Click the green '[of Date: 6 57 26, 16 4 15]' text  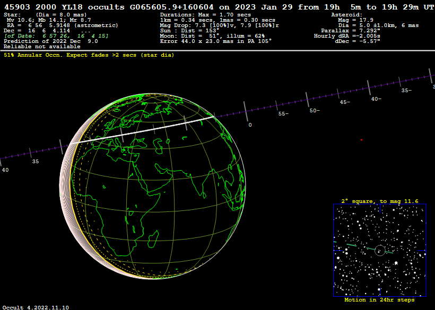pos(56,36)
